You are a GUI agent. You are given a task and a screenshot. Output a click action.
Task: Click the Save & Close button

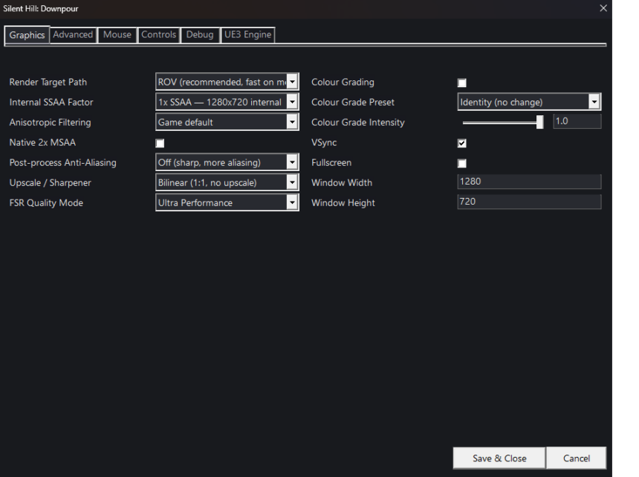(x=499, y=458)
